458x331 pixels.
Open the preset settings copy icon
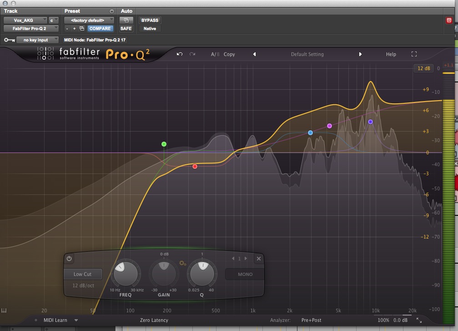[82, 28]
